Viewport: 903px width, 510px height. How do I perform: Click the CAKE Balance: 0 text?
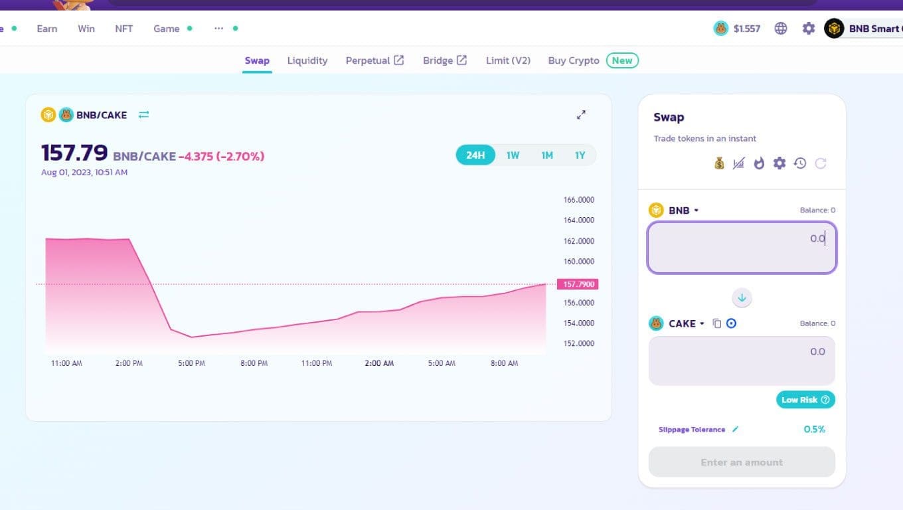coord(817,323)
